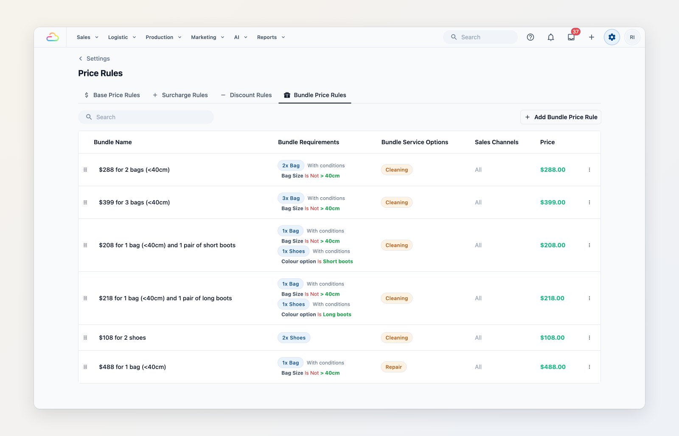
Task: Open the help question mark icon
Action: 530,37
